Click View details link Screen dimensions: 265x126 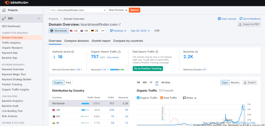(x=113, y=57)
